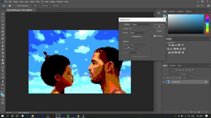Screen dimensions: 211x118
Task: Add a Threshold adjustment
Action: [x=176, y=52]
